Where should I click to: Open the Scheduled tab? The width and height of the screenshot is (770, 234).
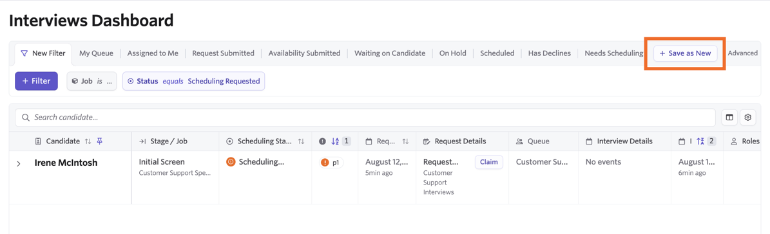pyautogui.click(x=497, y=53)
